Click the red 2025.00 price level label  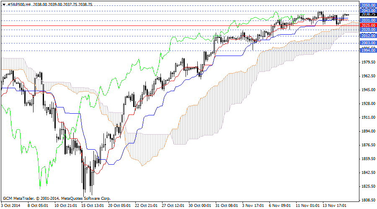368,25
